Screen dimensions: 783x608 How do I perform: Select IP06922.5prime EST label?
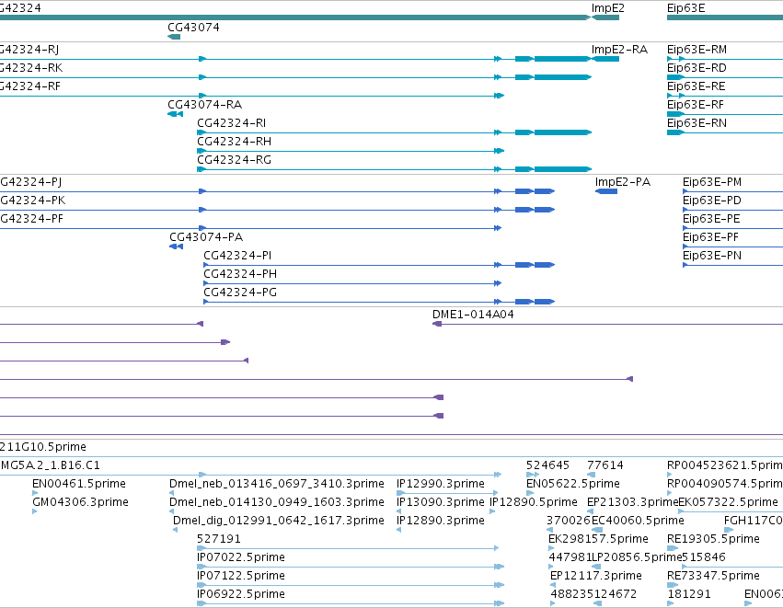[x=241, y=595]
